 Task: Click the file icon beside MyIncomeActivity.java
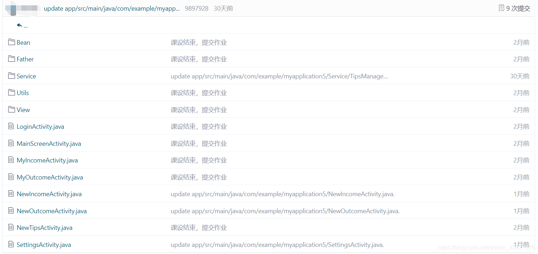click(x=11, y=160)
